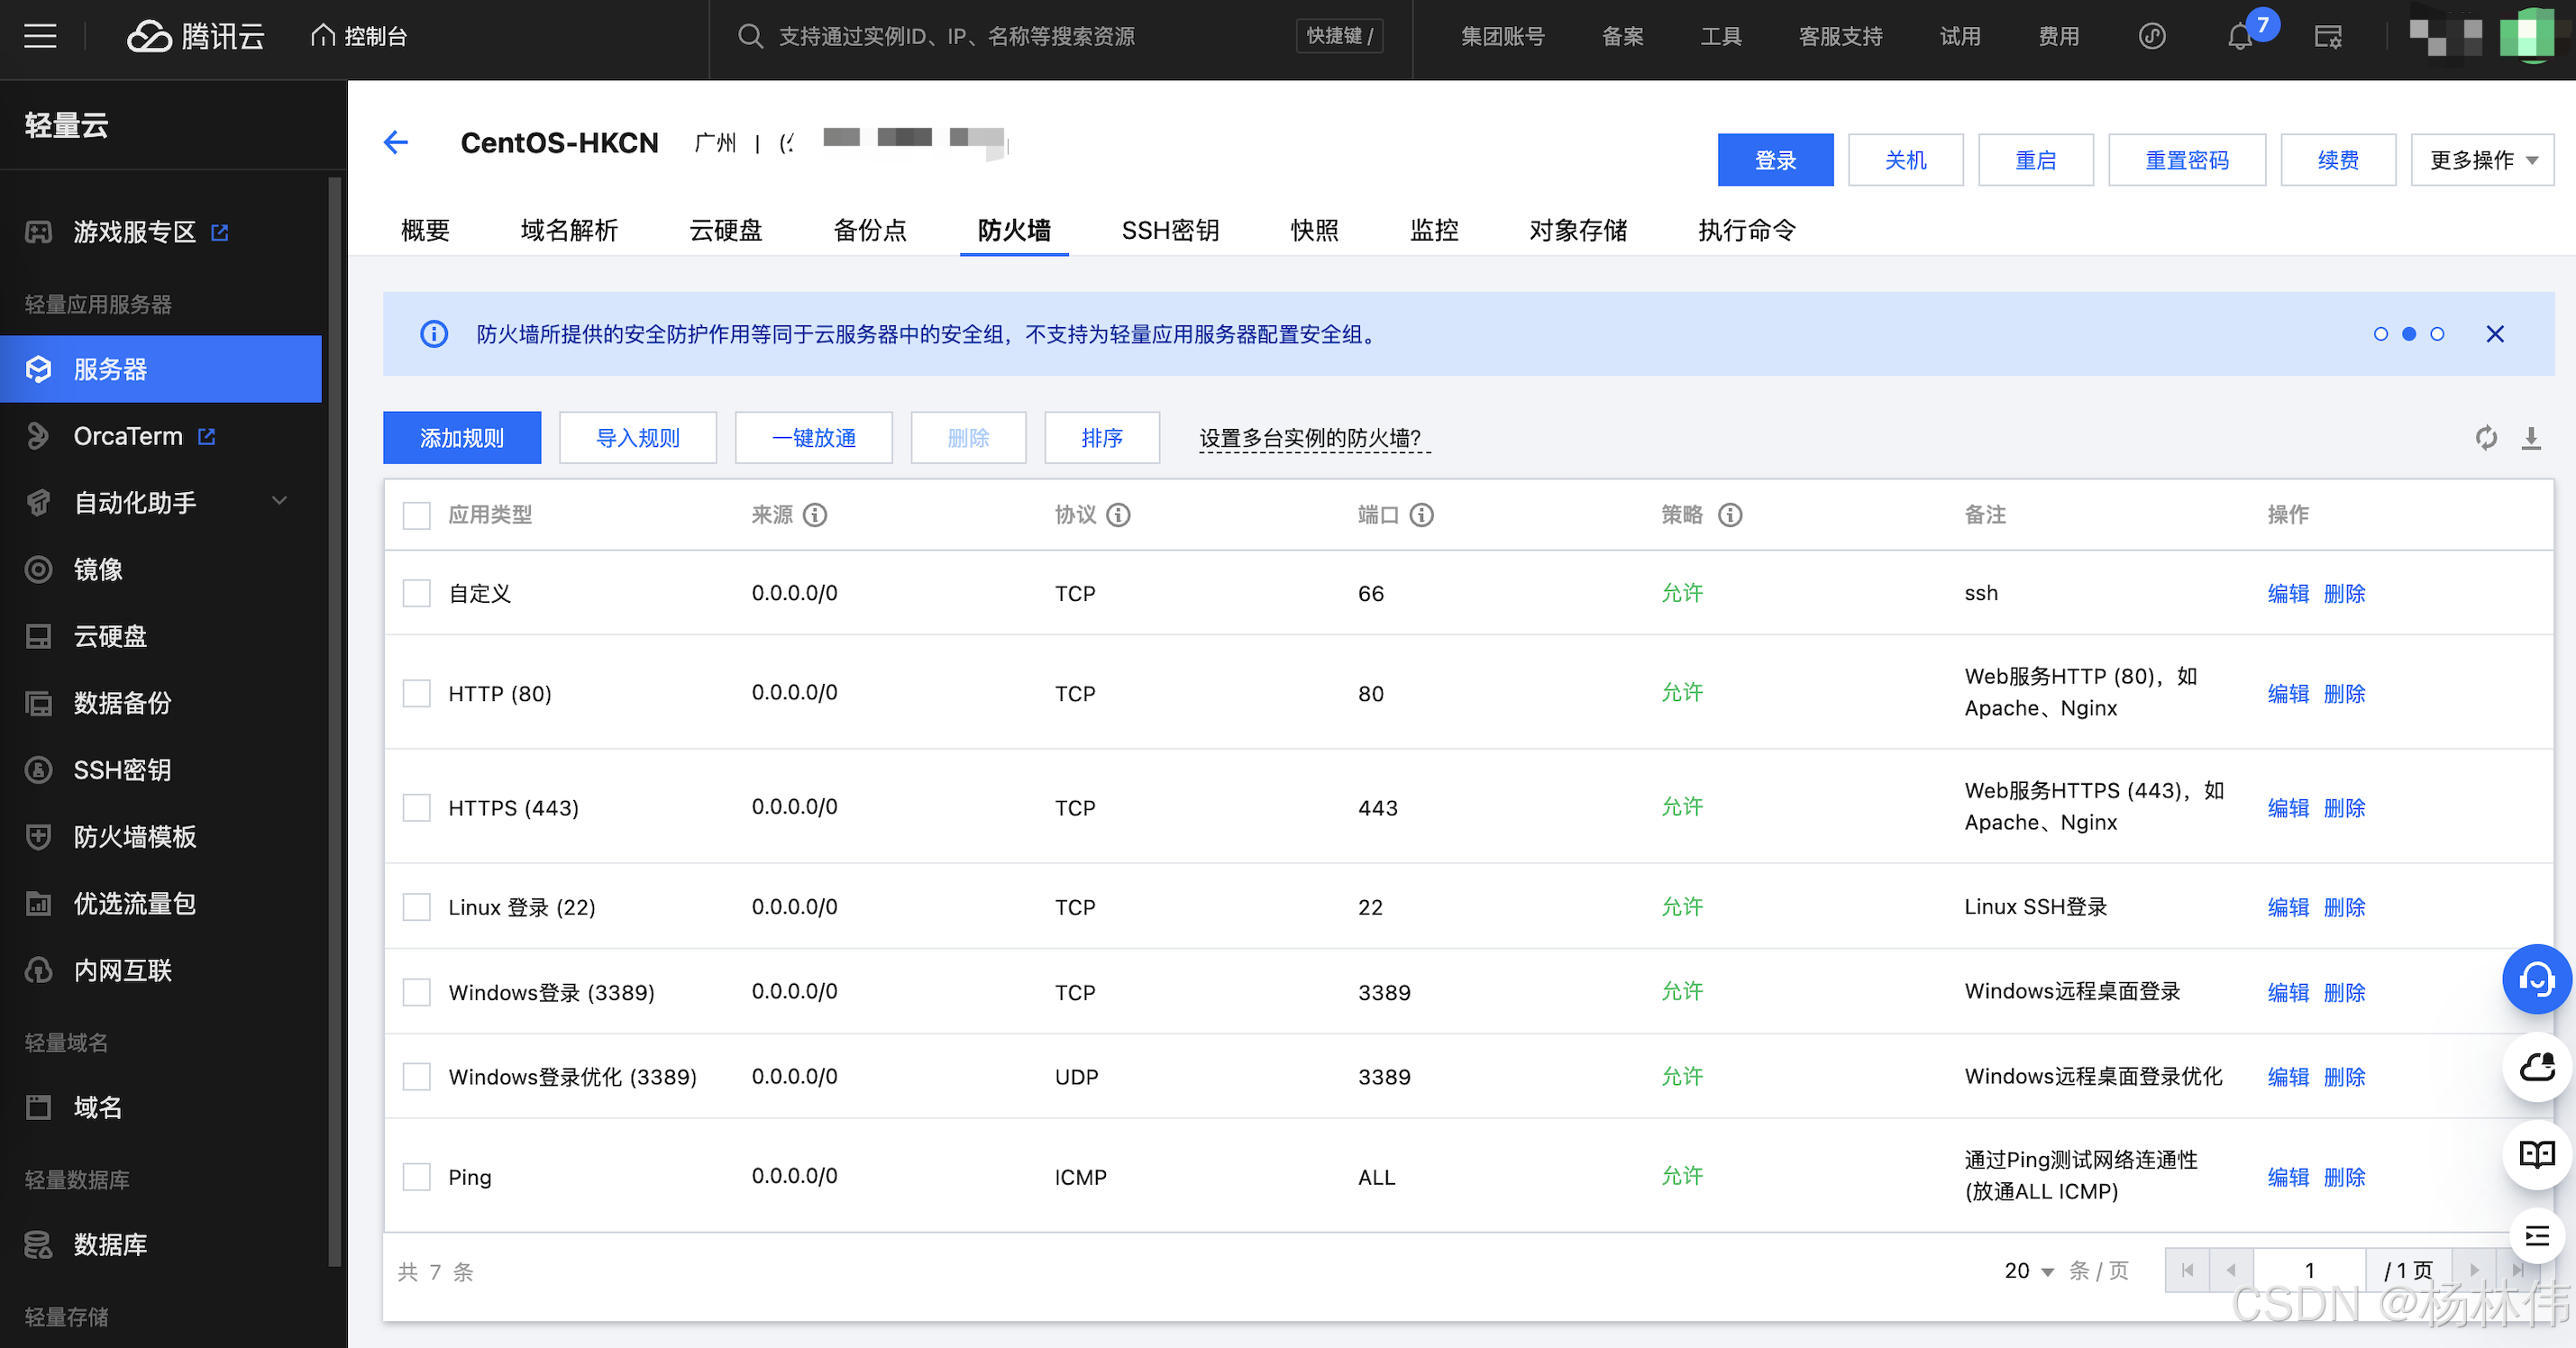Open the hamburger menu icon
The width and height of the screenshot is (2576, 1348).
pos(40,37)
